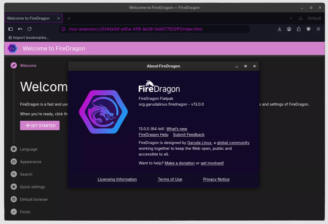Open the Terms of Use link
This screenshot has width=328, height=224.
[170, 179]
